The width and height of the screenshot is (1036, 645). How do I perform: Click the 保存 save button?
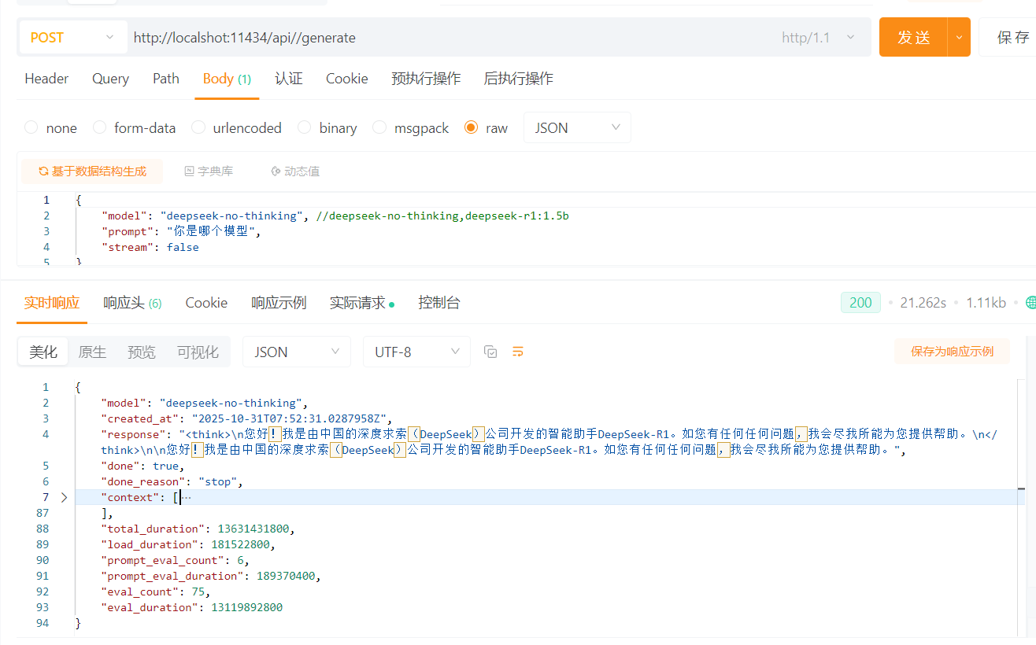pyautogui.click(x=1012, y=37)
